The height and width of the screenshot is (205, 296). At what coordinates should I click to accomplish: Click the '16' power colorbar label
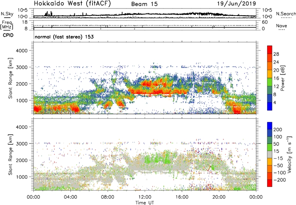point(276,78)
